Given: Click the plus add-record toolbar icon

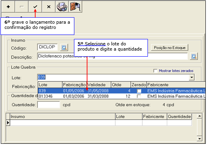Looking at the screenshot, I should tap(8, 7).
